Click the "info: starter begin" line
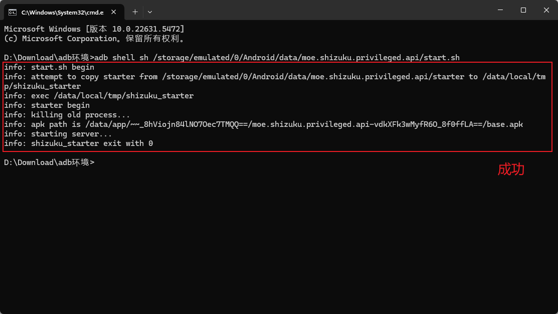 47,105
